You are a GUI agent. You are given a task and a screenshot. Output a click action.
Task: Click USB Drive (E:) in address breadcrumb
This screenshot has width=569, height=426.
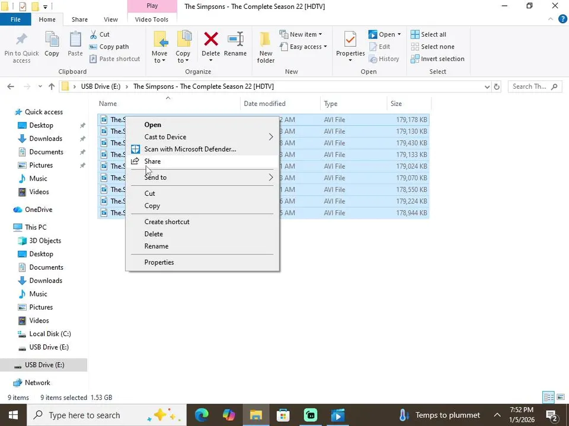pos(101,86)
